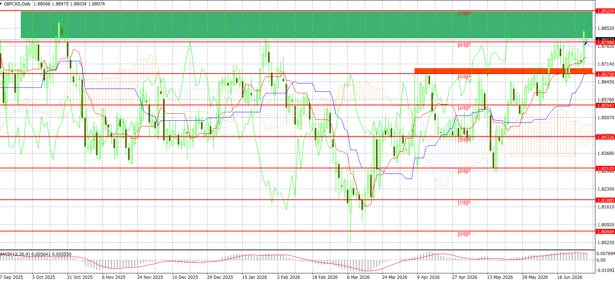Click the MACD(12,26,9) indicator label

point(15,254)
